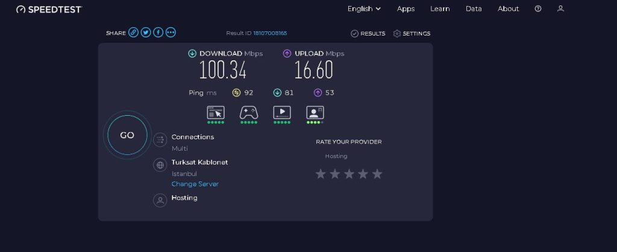
Task: Click the Change Server link
Action: pos(195,184)
